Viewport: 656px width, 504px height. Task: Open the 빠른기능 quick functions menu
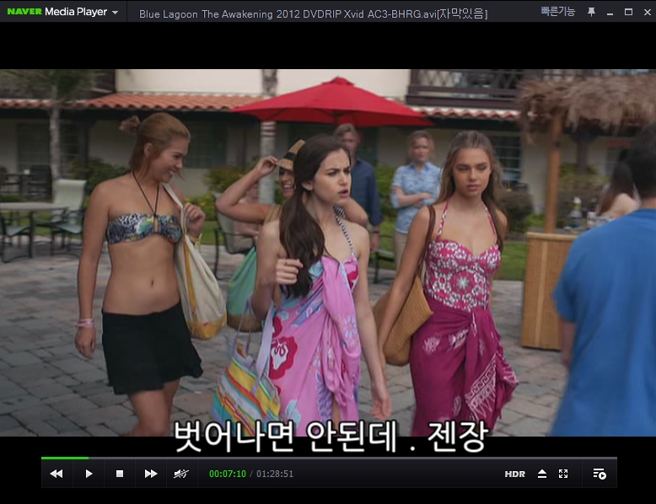(x=558, y=12)
